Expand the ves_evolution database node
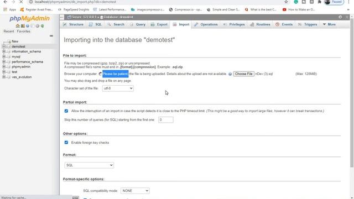This screenshot has width=354, height=199. pos(4,77)
